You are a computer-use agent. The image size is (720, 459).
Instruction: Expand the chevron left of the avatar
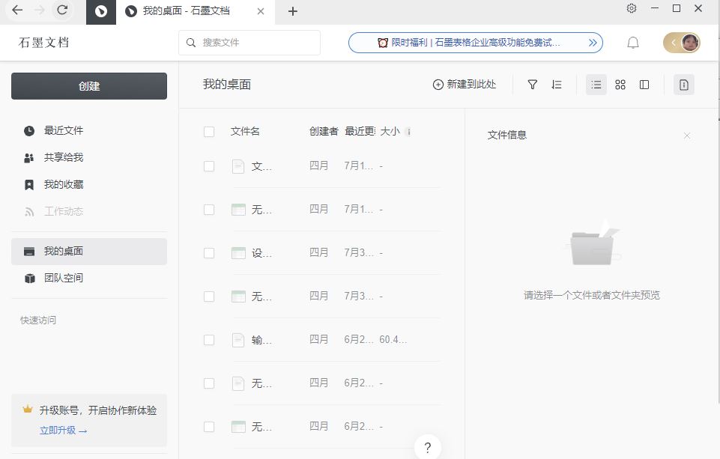click(x=673, y=43)
